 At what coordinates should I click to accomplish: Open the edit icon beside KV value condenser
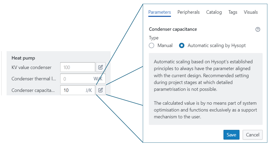coord(100,67)
